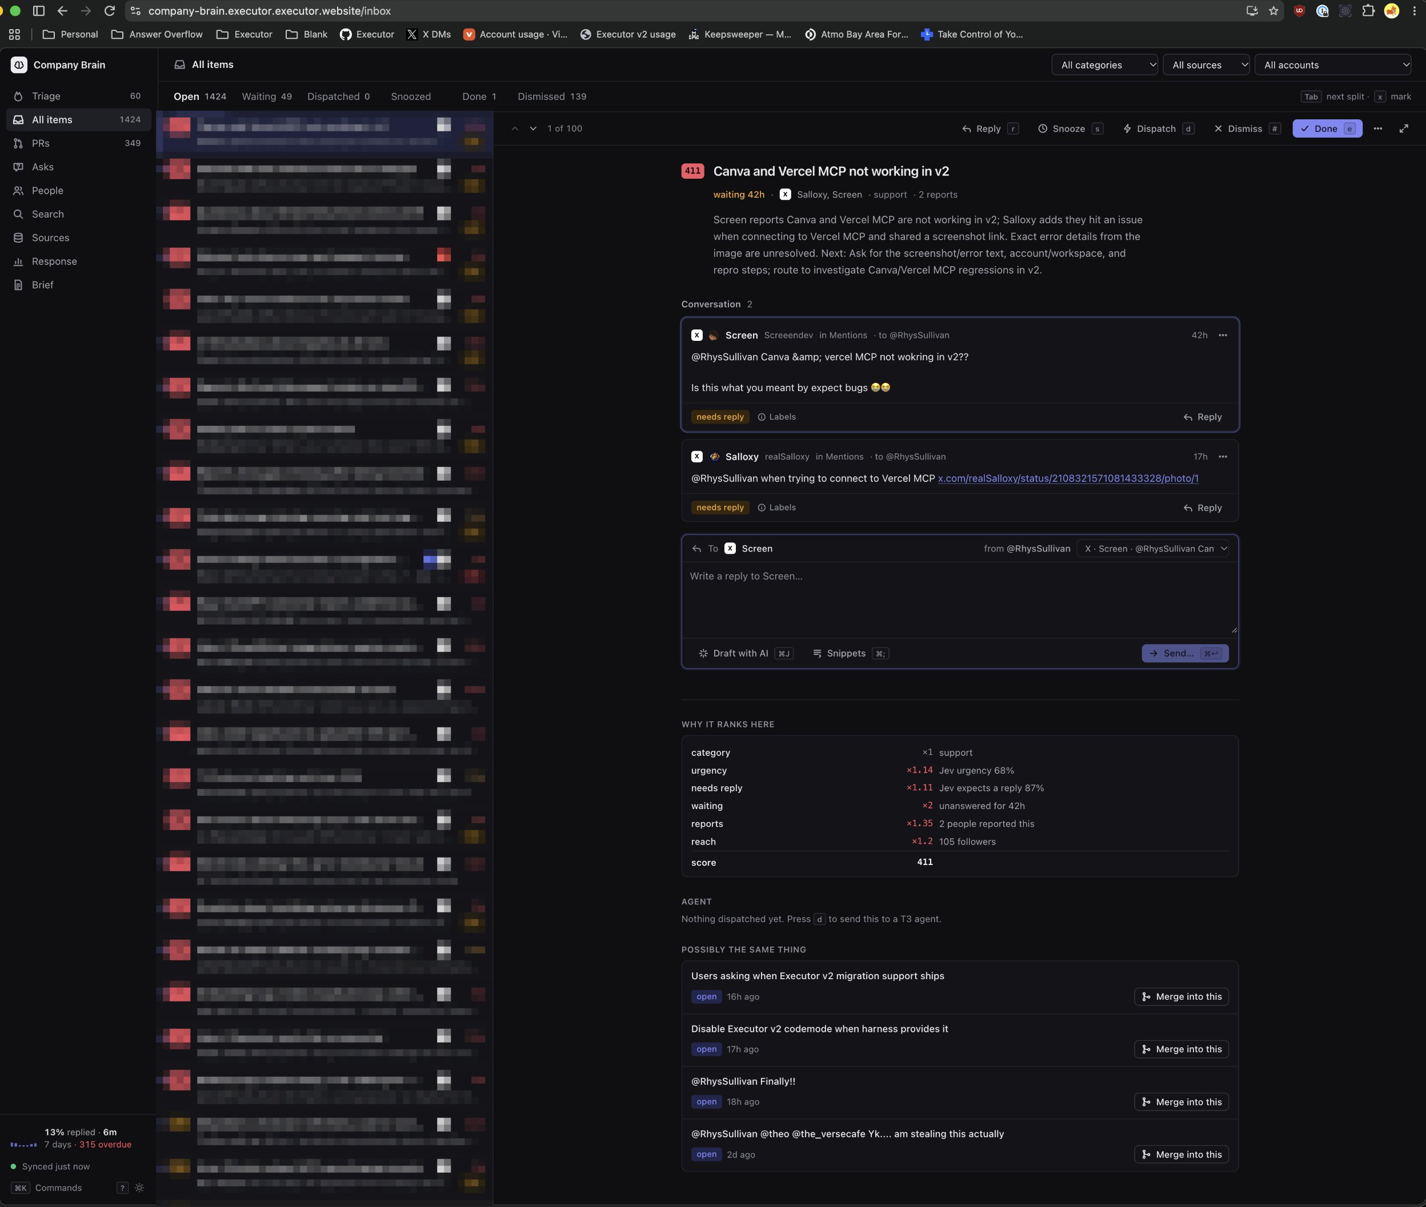The height and width of the screenshot is (1207, 1426).
Task: Mark item as Done
Action: coord(1327,128)
